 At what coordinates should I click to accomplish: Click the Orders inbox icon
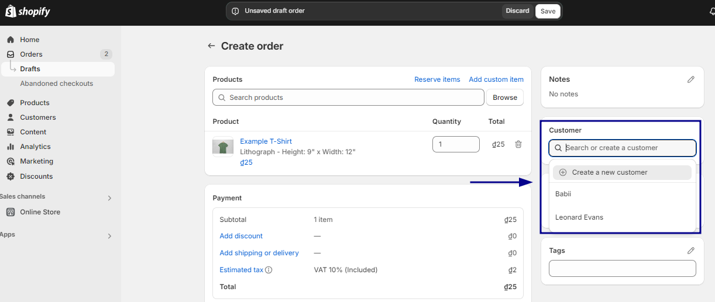pos(10,54)
